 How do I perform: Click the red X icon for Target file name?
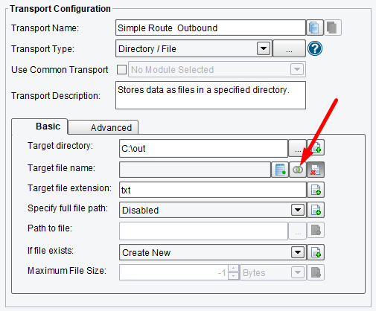316,170
